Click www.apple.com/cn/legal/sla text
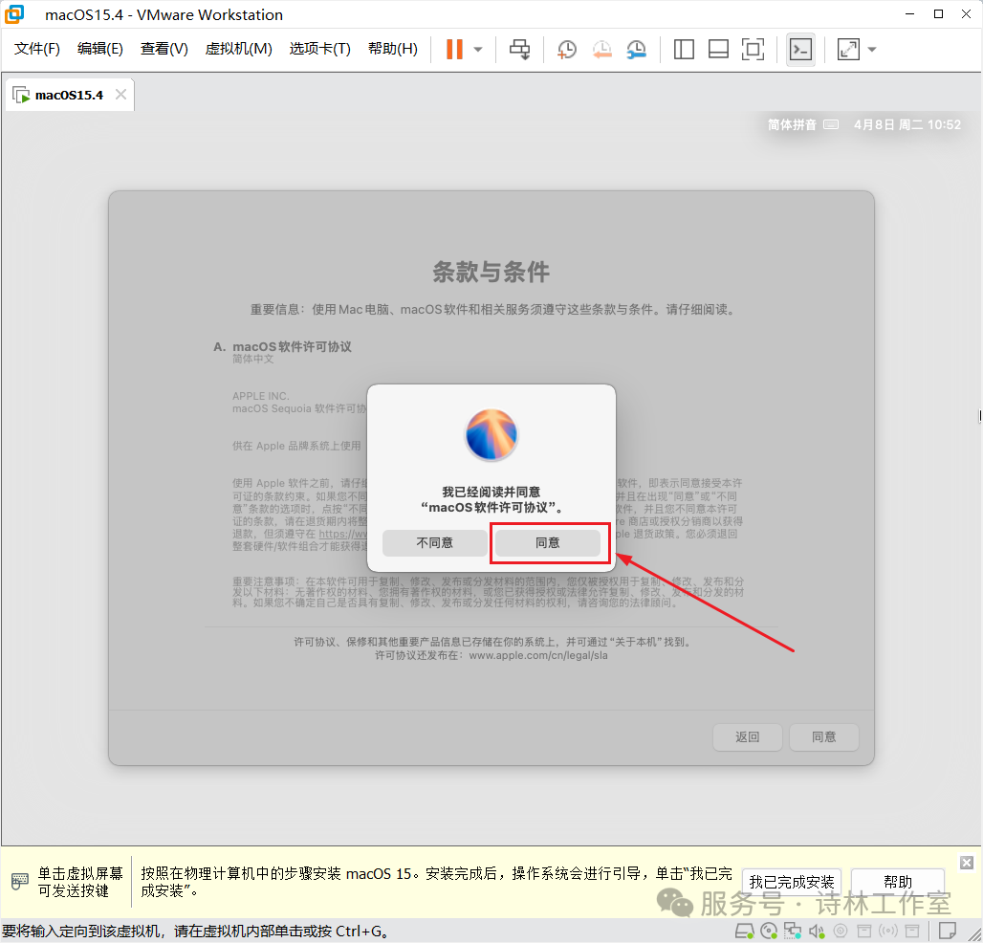983x943 pixels. (538, 655)
